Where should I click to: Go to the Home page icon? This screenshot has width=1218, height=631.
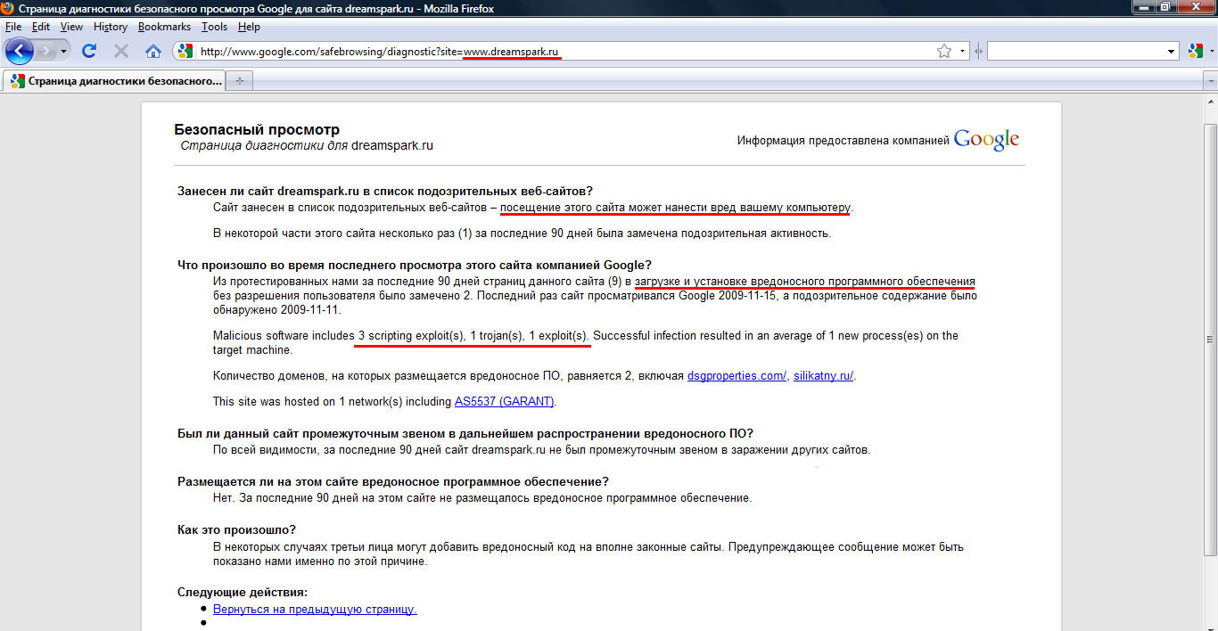[153, 51]
